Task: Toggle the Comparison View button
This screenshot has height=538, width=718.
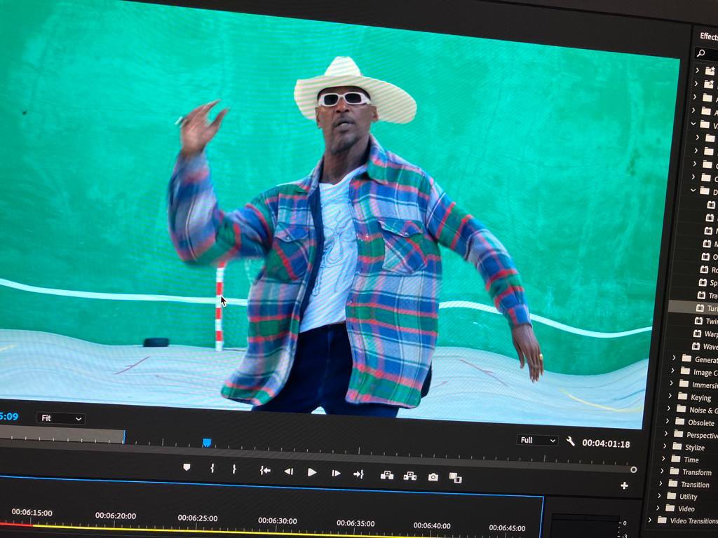Action: (x=455, y=478)
